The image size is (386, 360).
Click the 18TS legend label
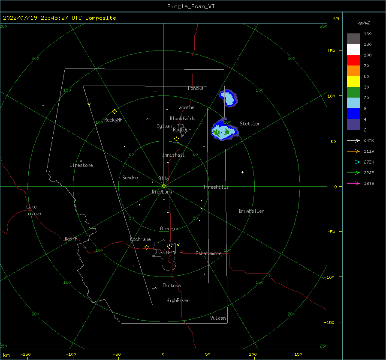coord(369,183)
